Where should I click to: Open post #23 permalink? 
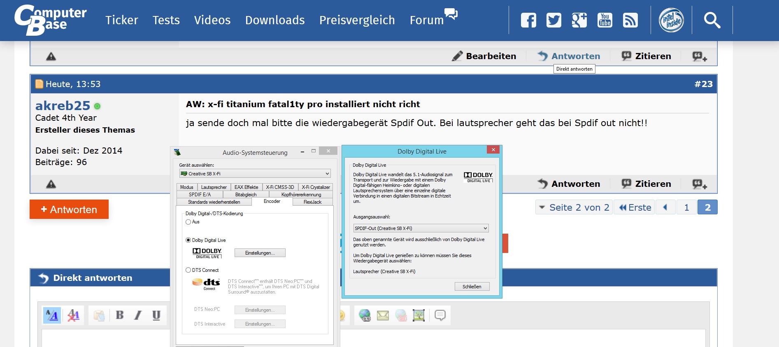coord(703,84)
